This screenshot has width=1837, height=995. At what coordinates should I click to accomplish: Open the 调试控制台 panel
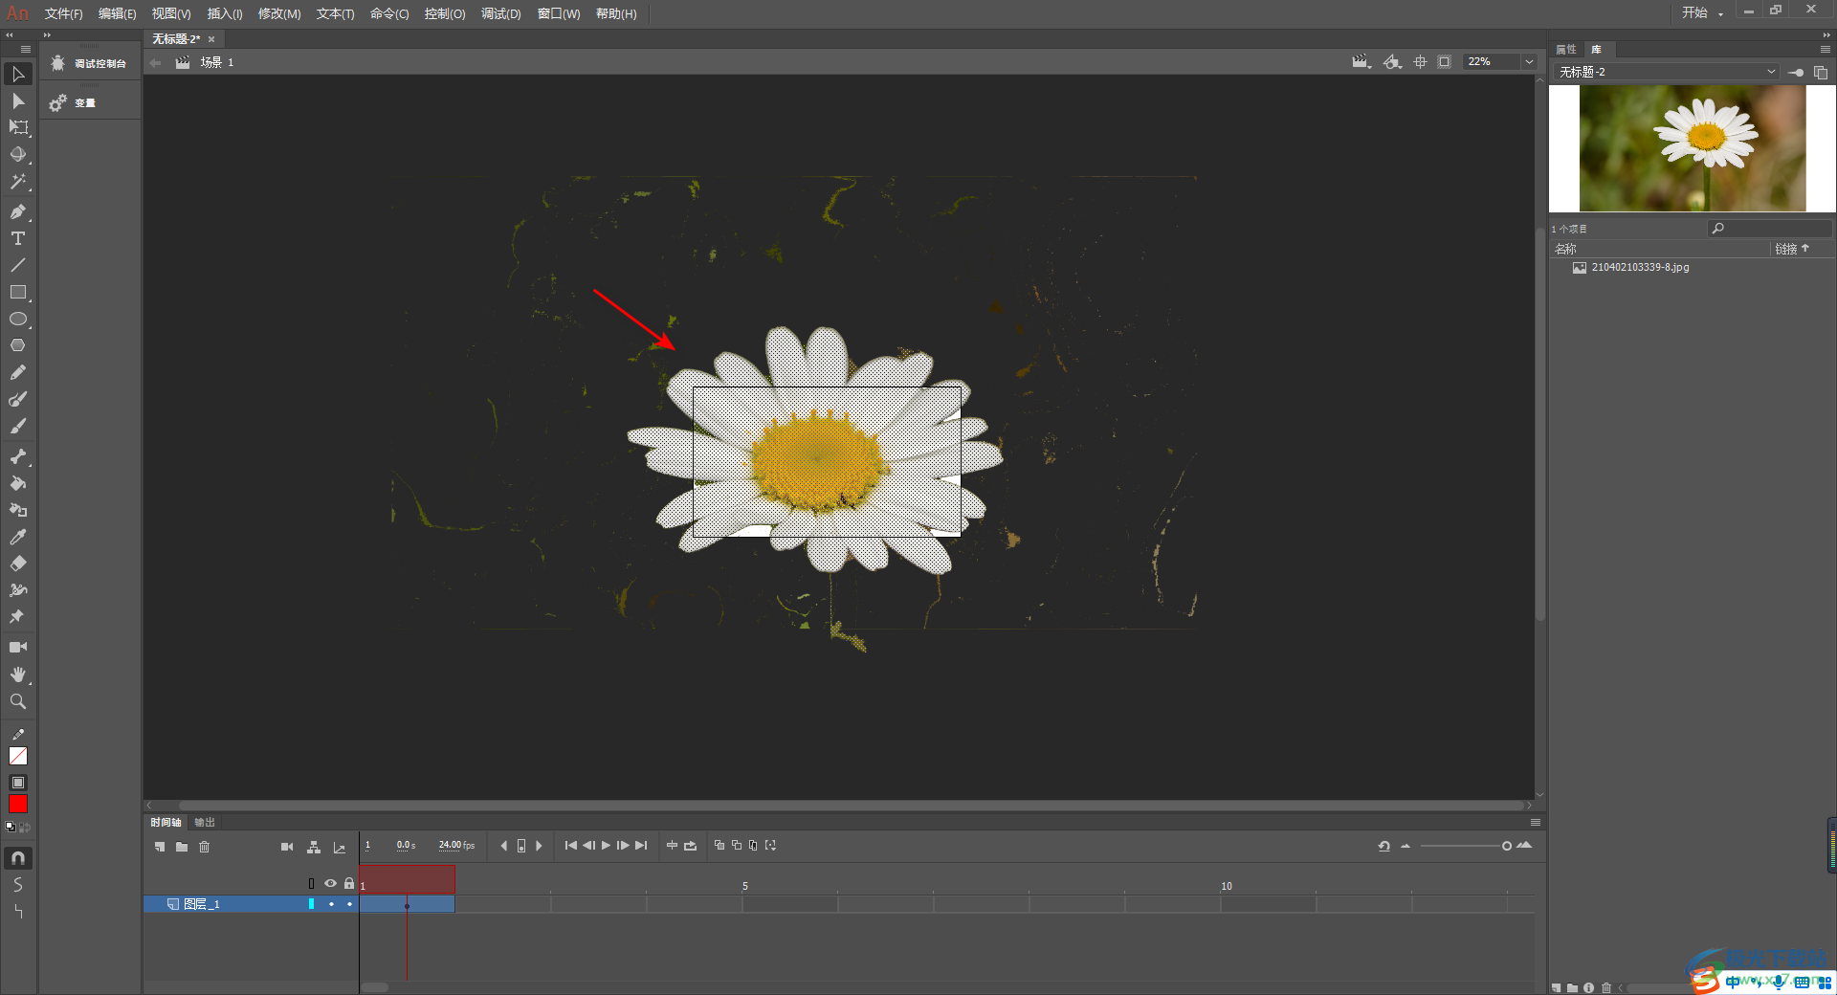[x=90, y=63]
